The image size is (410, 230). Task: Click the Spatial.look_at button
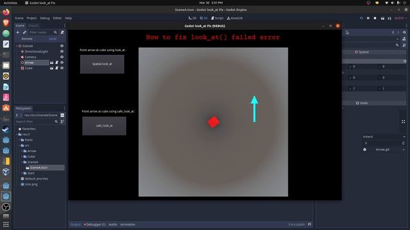click(102, 64)
